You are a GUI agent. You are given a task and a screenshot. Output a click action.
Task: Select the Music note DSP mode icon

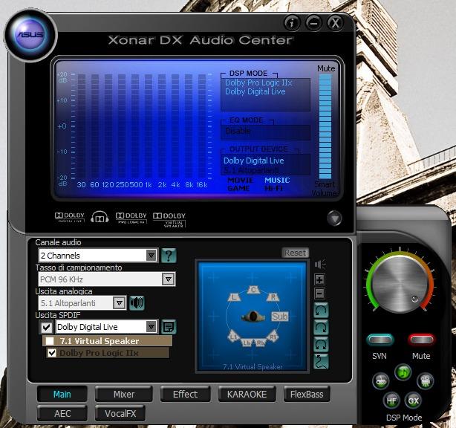click(x=403, y=372)
